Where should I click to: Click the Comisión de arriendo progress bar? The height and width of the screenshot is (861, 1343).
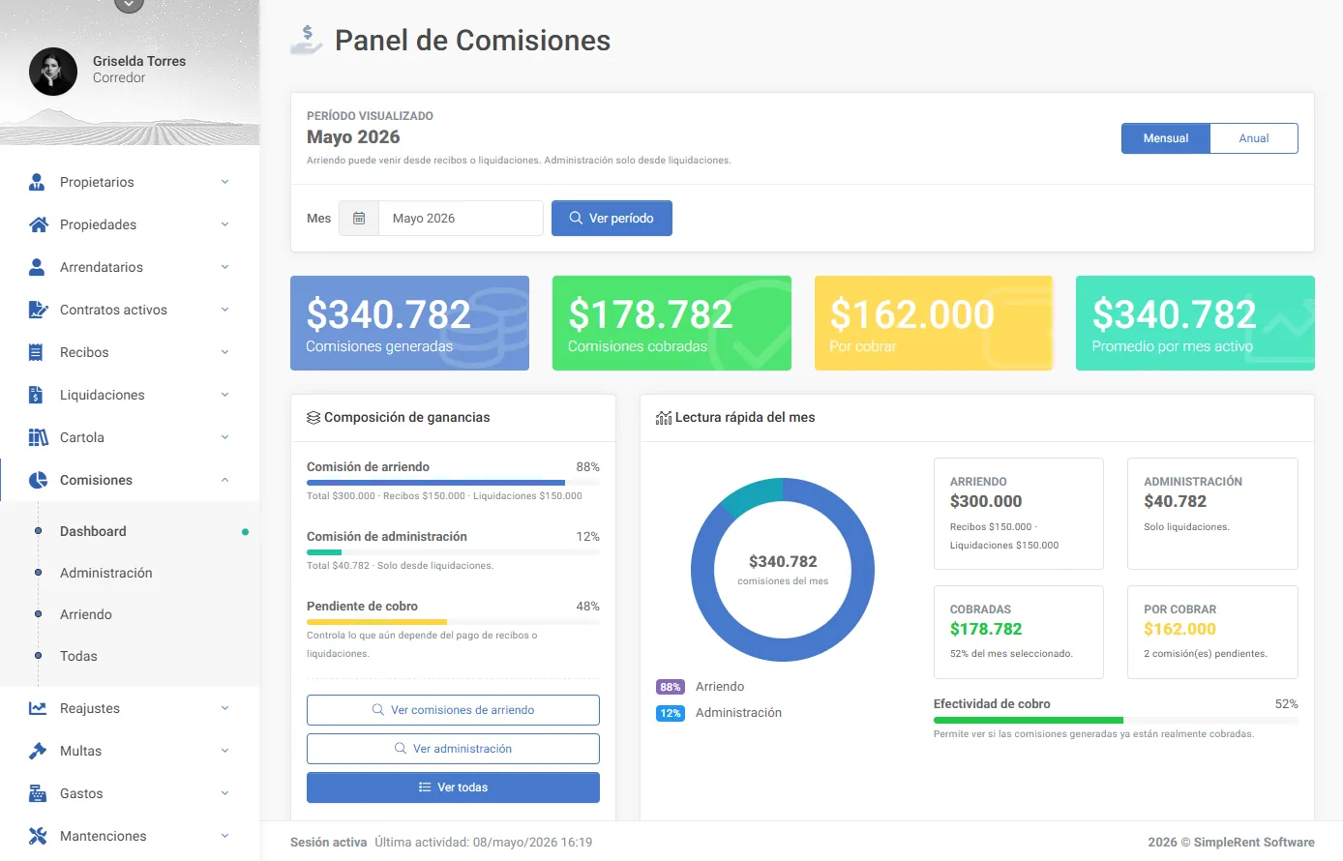tap(453, 482)
